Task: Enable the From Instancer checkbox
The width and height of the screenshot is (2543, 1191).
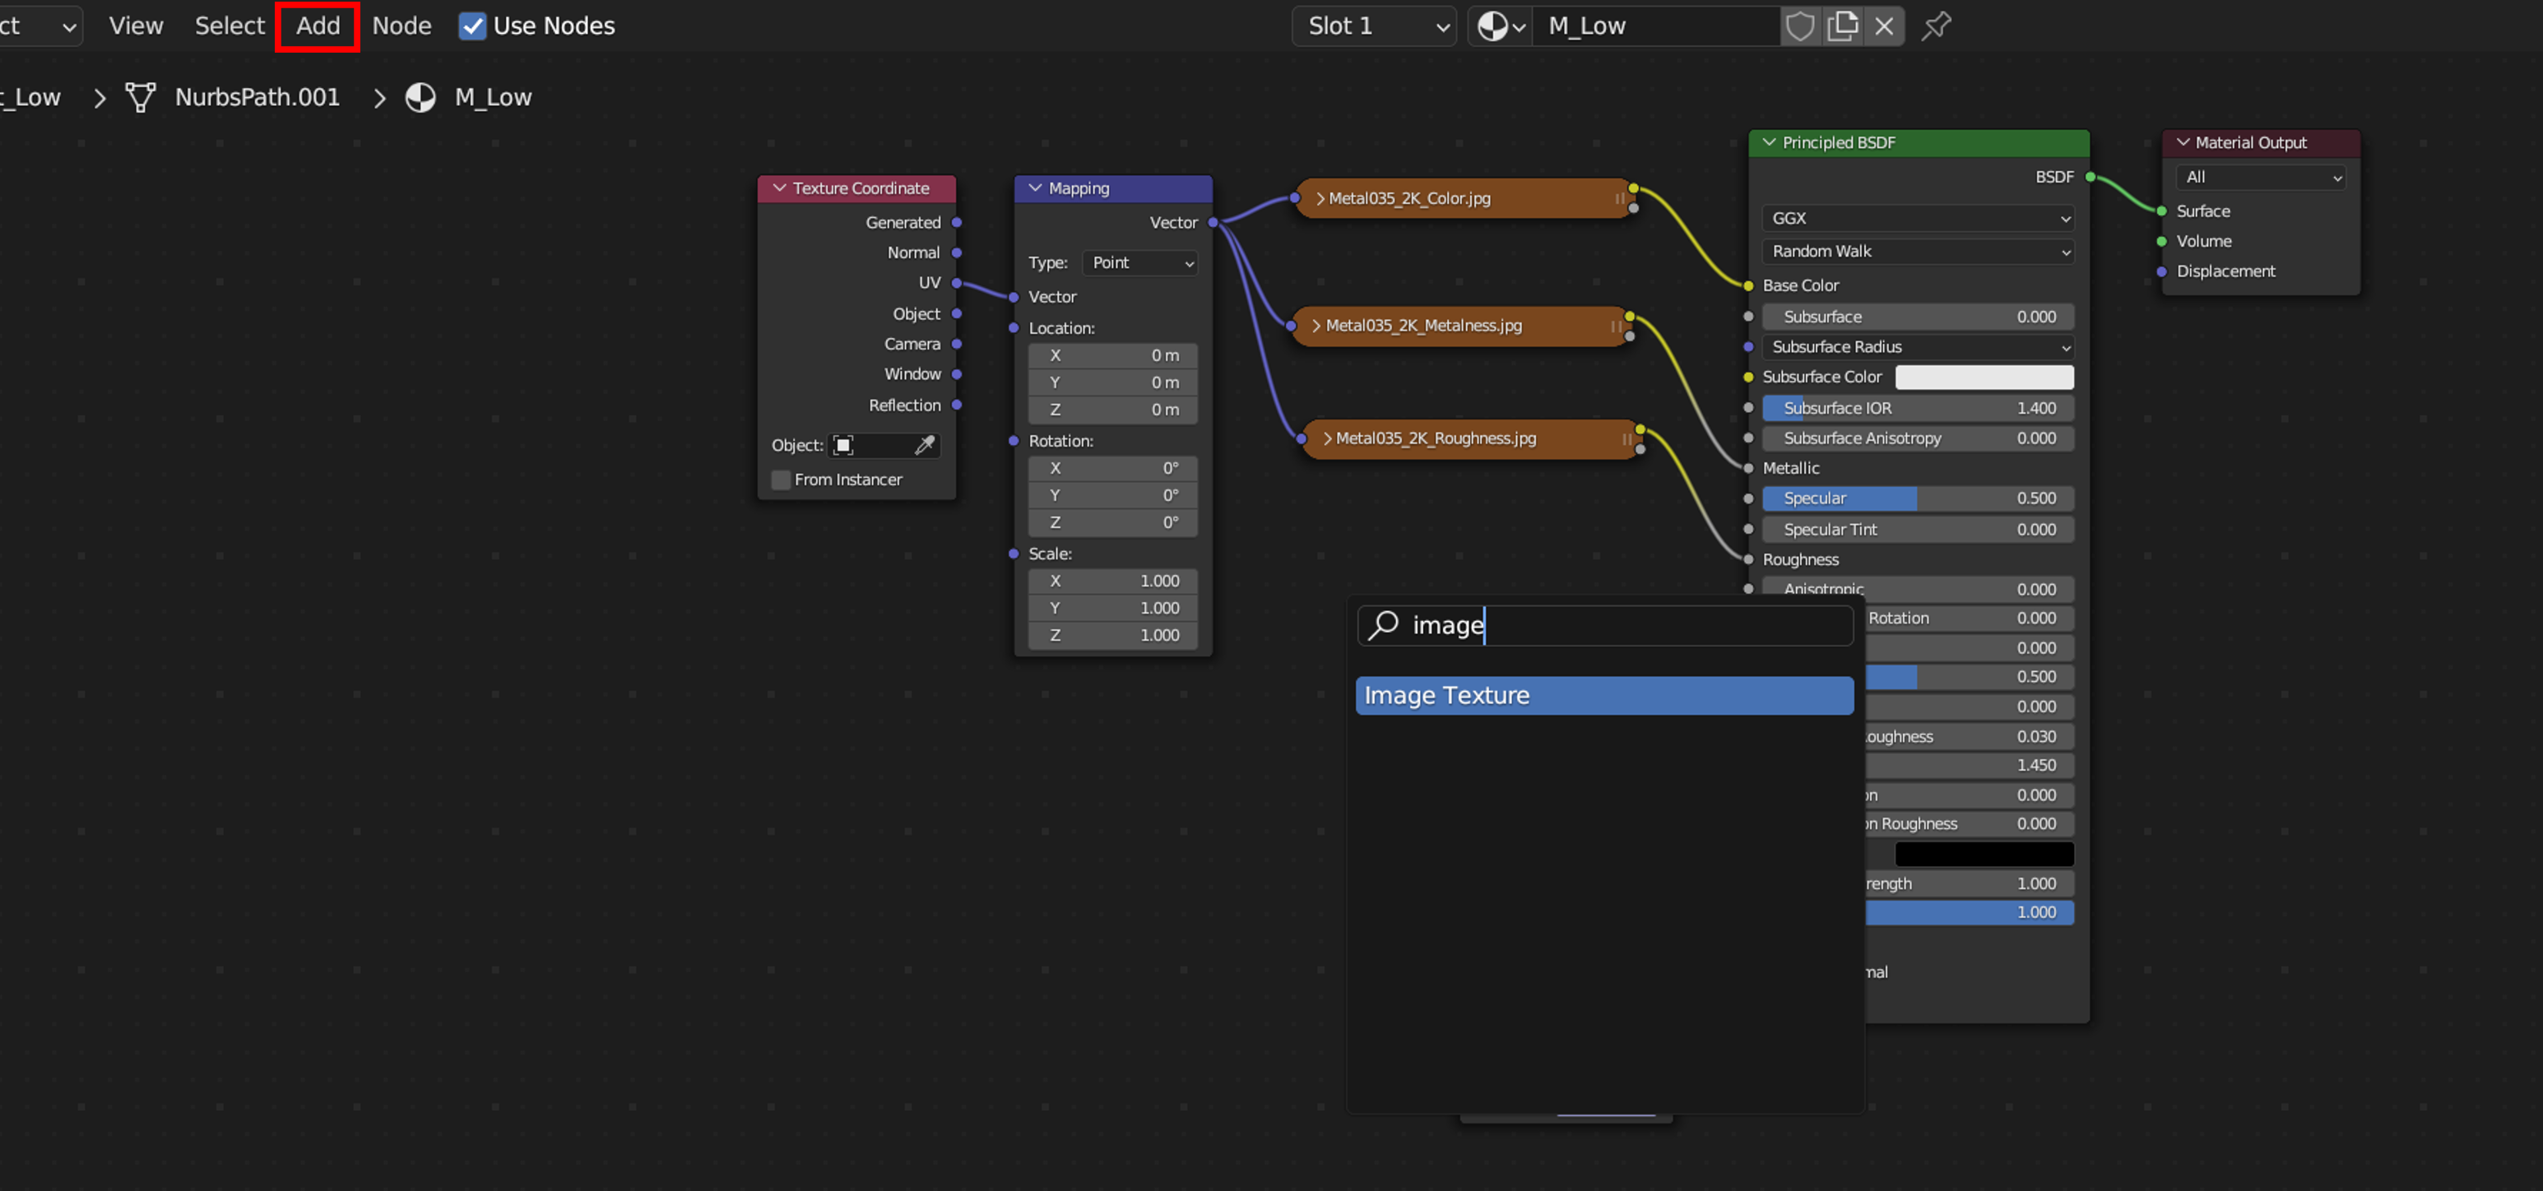Action: tap(781, 480)
